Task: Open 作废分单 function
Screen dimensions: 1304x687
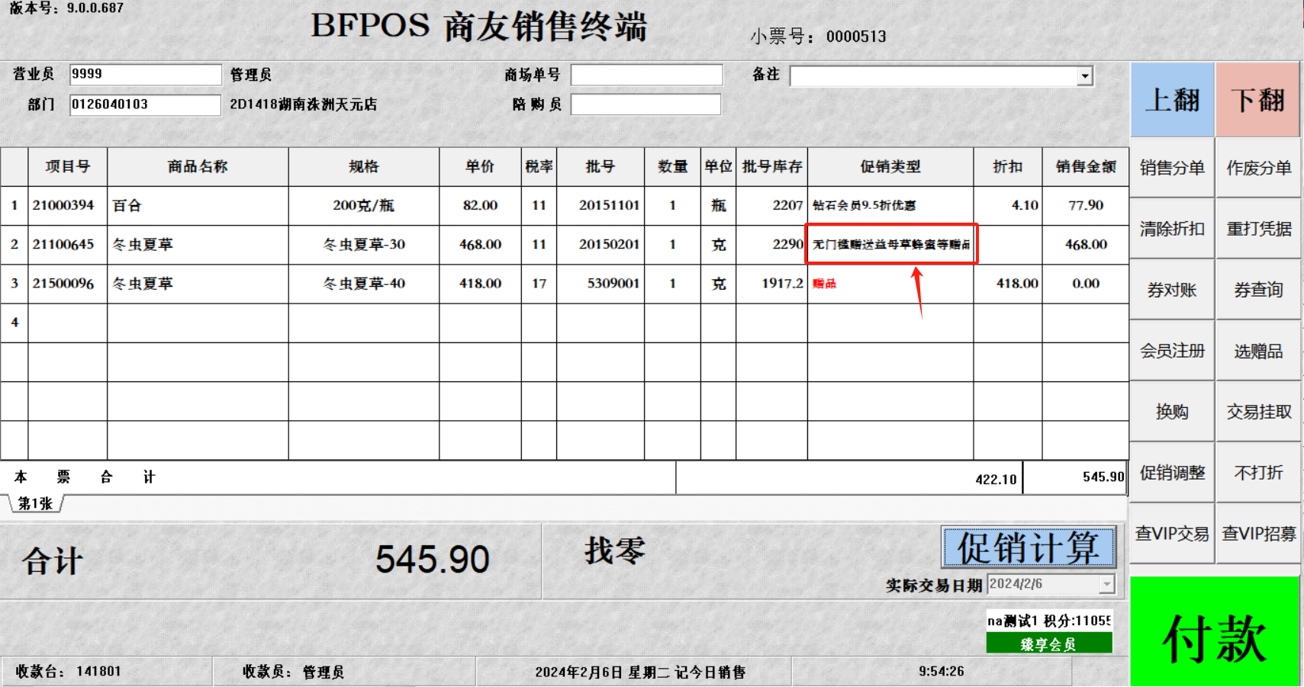Action: click(x=1257, y=168)
